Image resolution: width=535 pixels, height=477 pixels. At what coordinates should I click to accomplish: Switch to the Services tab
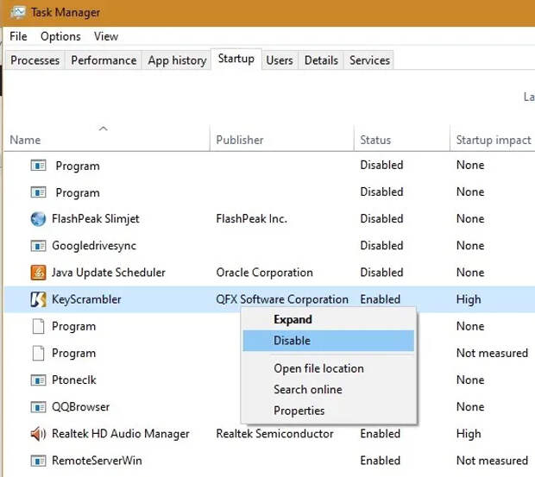pos(369,60)
